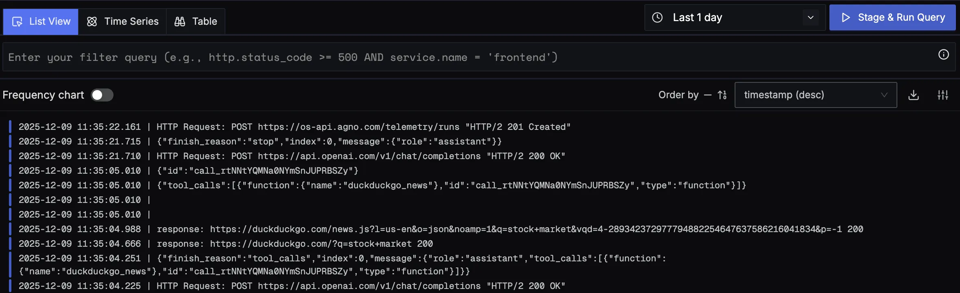960x293 pixels.
Task: Click the Order by label
Action: pos(678,95)
